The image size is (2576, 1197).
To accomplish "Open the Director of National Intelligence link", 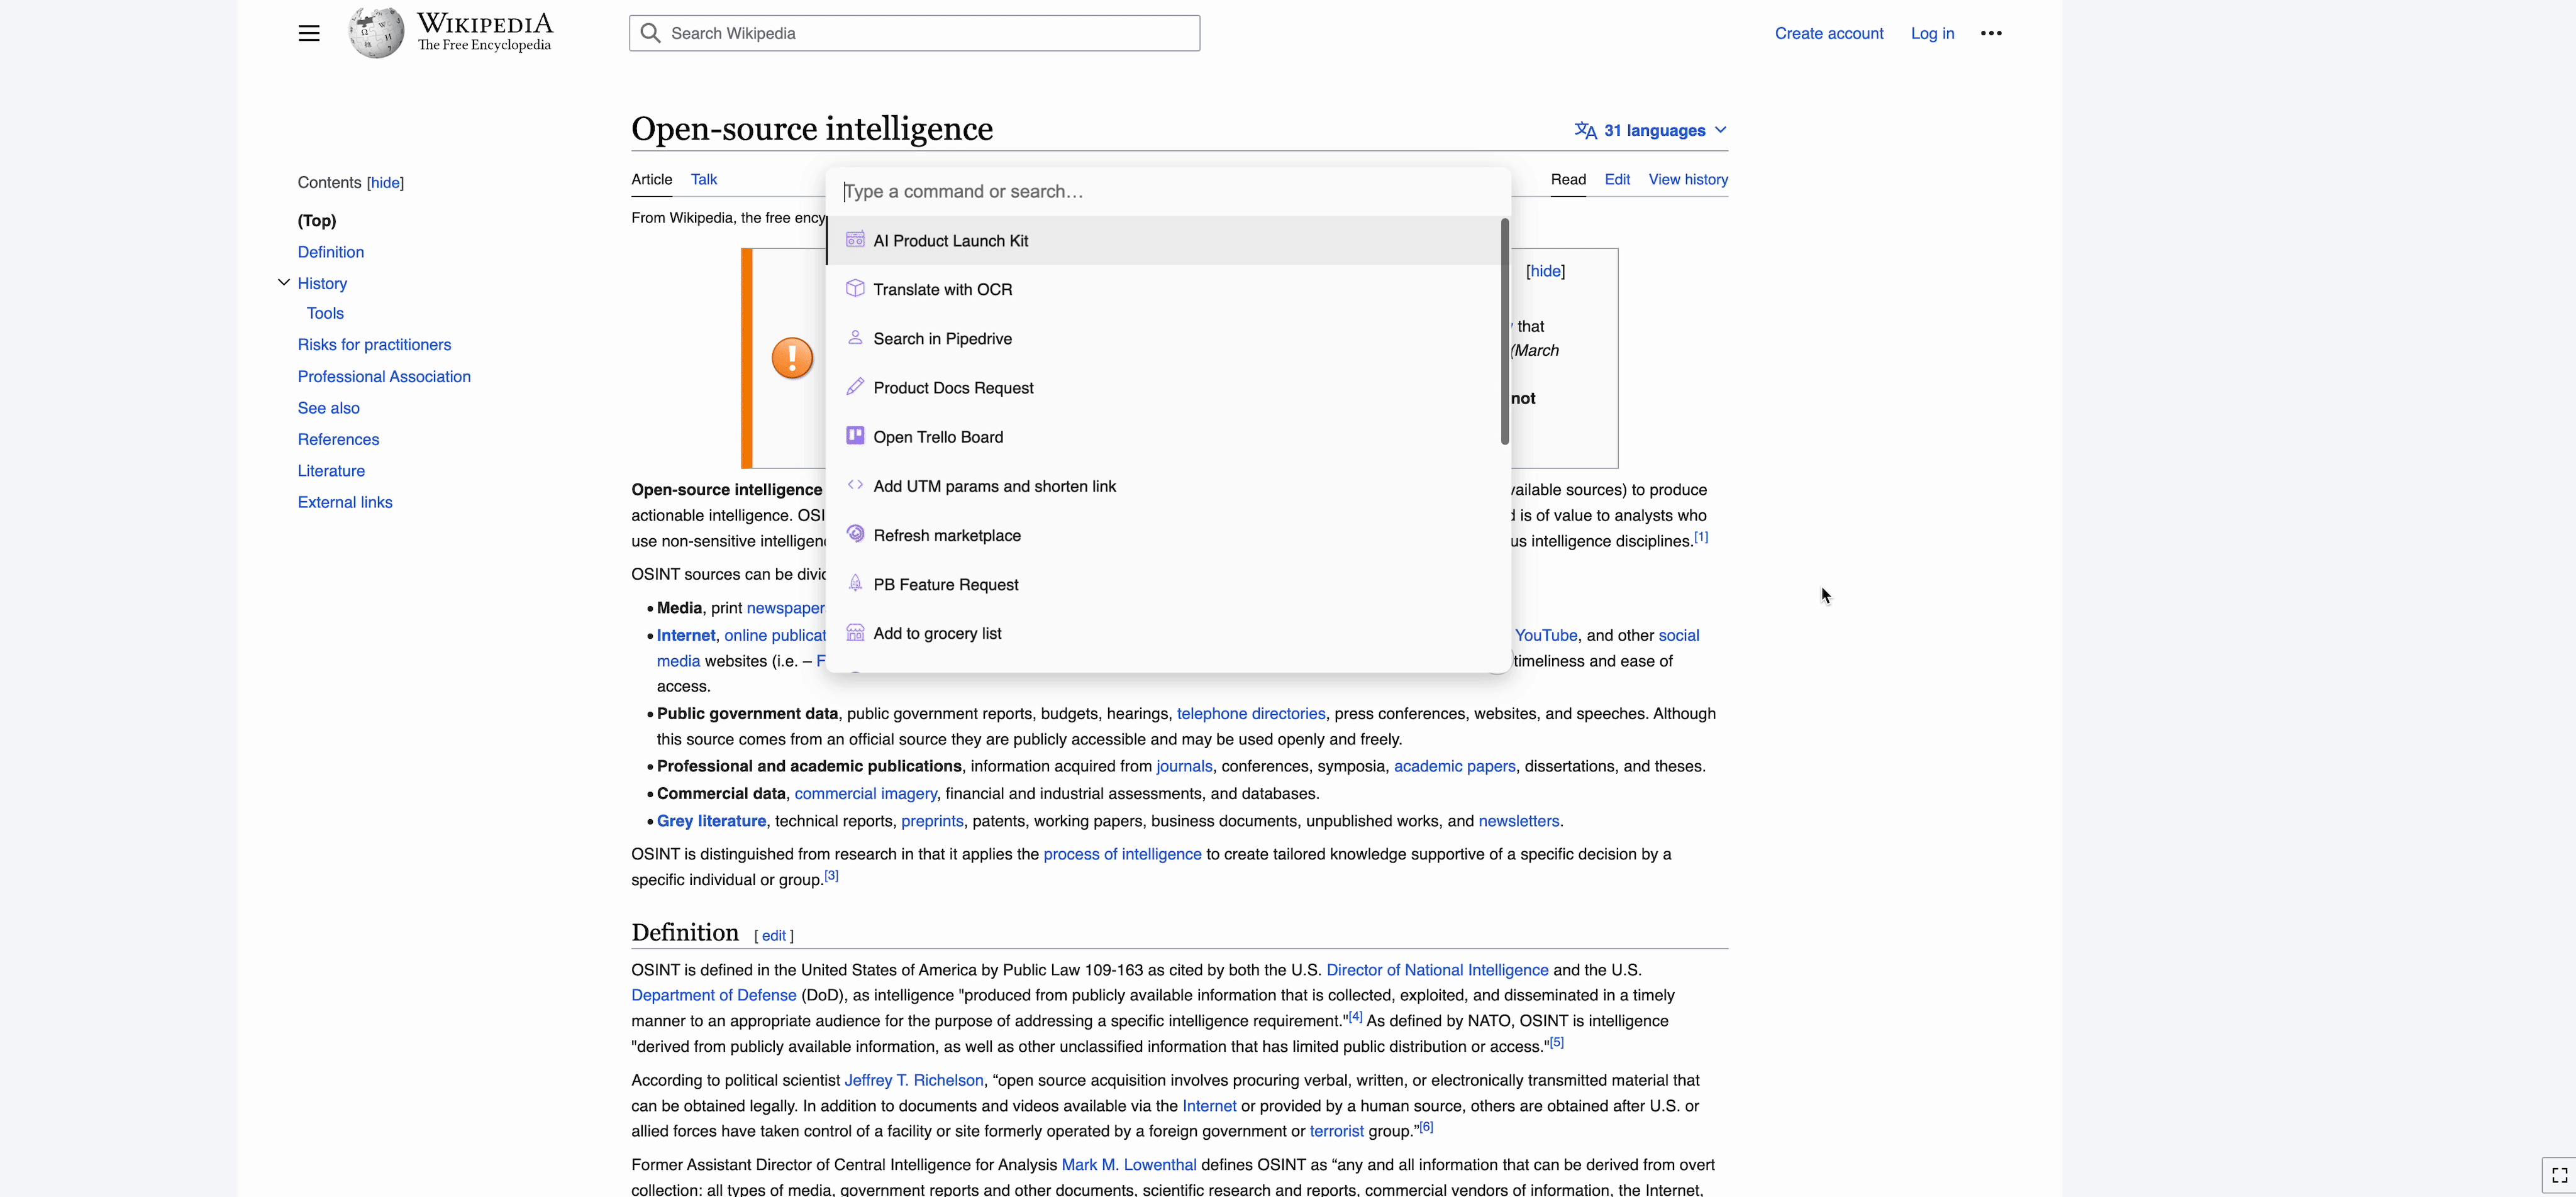I will coord(1437,970).
